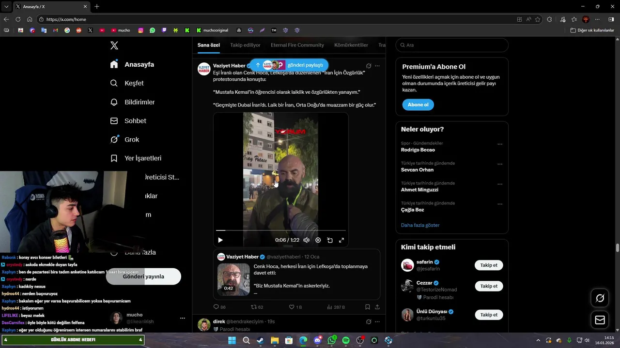Open more options for Sevcan Orhan trend
Image resolution: width=620 pixels, height=348 pixels.
click(500, 164)
